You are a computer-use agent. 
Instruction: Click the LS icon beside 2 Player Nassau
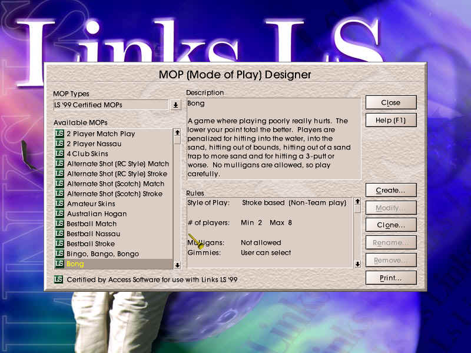pyautogui.click(x=59, y=144)
